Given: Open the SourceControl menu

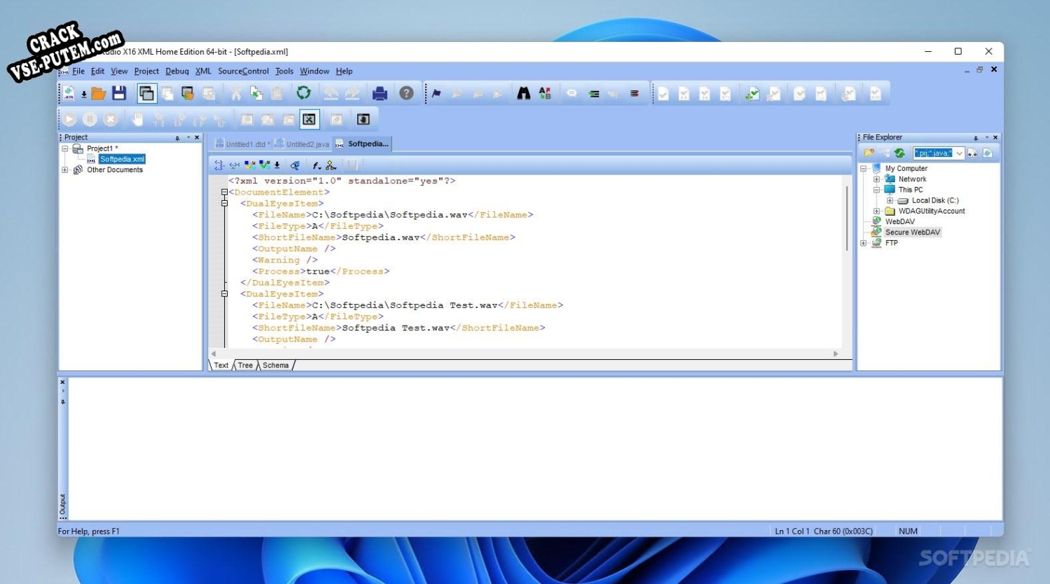Looking at the screenshot, I should pyautogui.click(x=243, y=71).
